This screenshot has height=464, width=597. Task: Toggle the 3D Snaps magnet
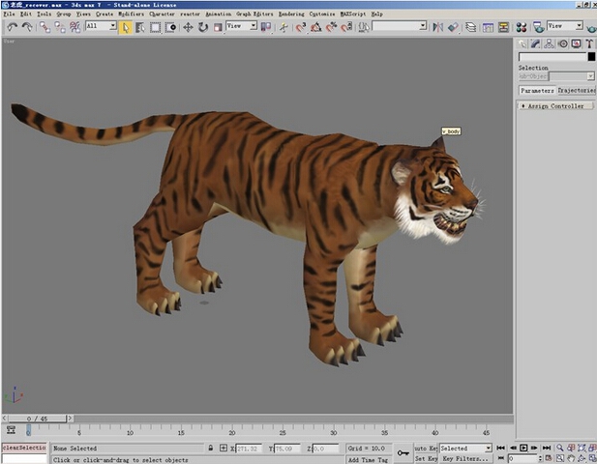(301, 27)
